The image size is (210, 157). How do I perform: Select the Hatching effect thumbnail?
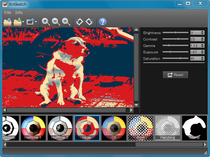click(168, 128)
